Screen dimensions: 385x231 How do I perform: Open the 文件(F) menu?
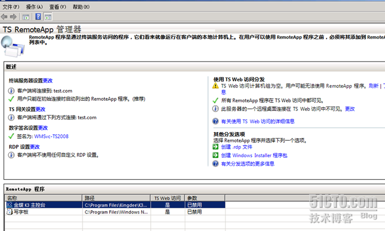click(11, 7)
